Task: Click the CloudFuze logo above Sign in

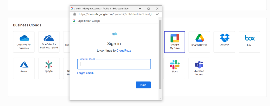Action: [114, 34]
